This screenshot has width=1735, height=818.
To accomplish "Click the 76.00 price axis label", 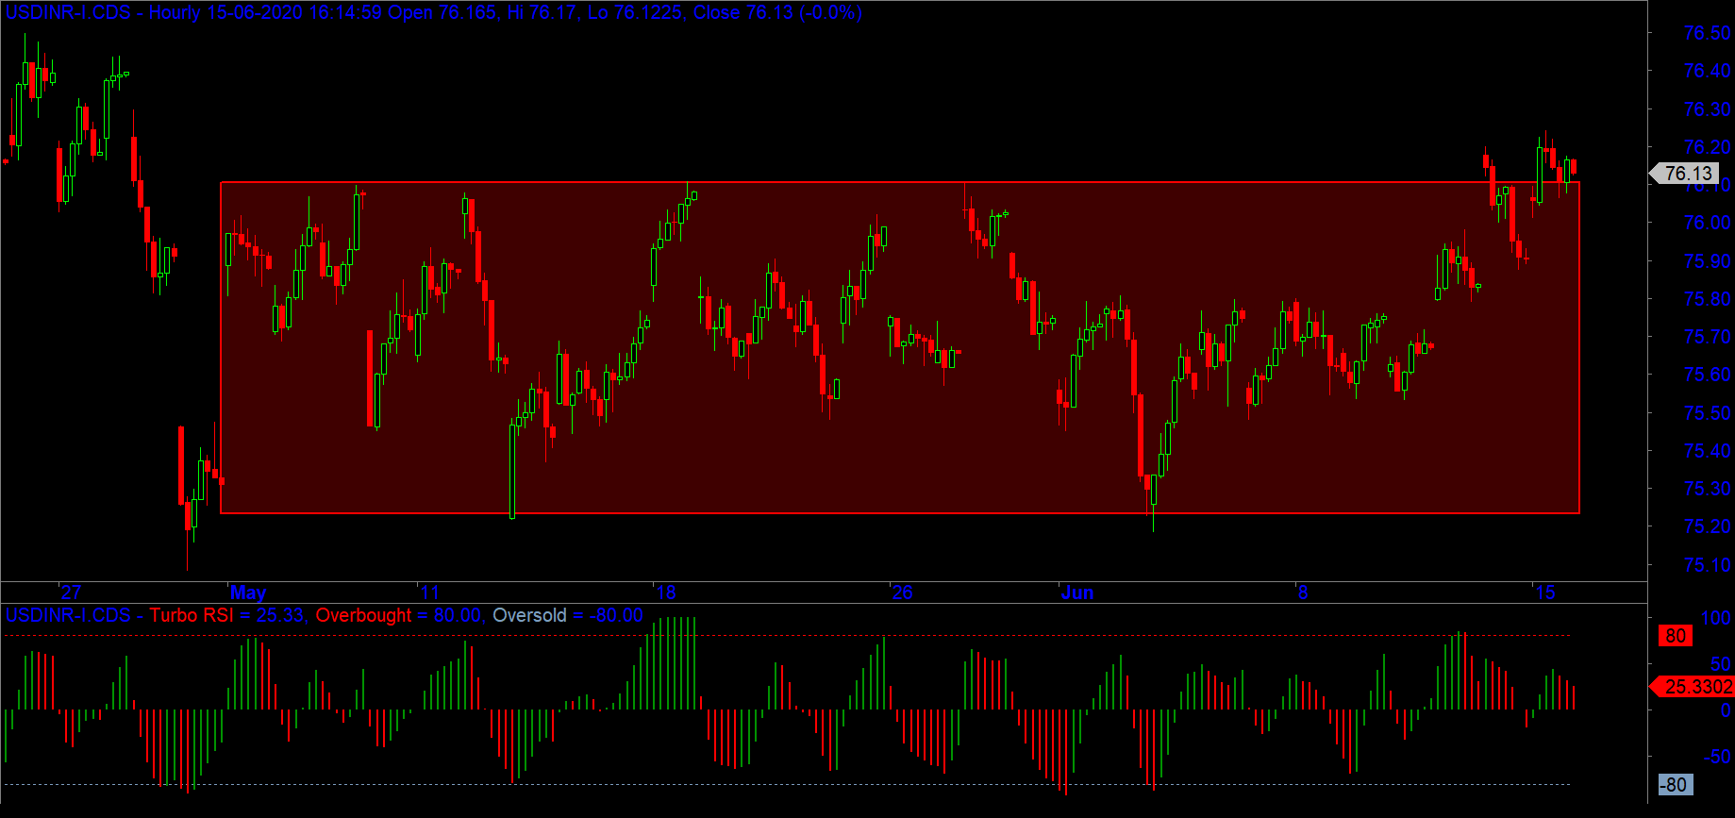I will coord(1707,223).
